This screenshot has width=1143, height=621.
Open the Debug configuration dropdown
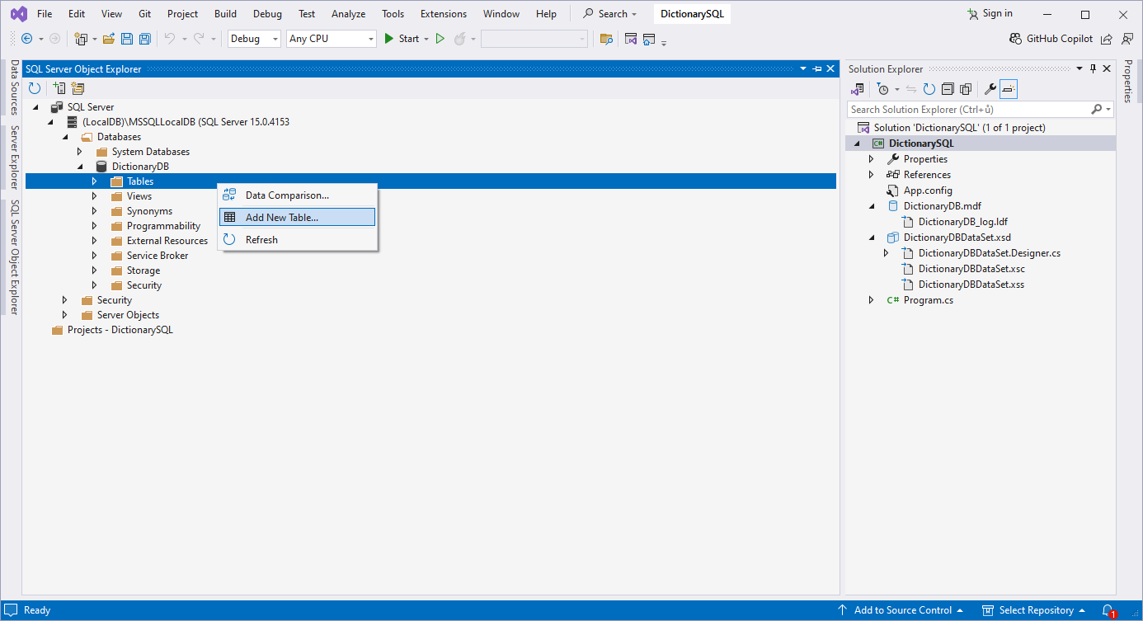(255, 39)
